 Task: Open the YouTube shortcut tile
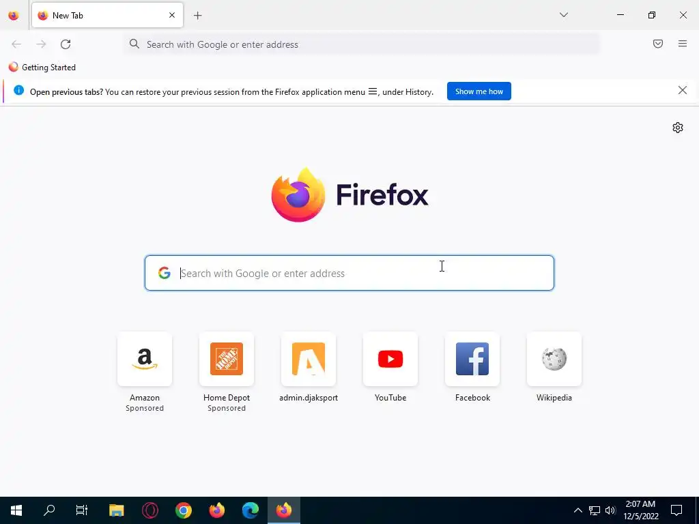coord(390,359)
